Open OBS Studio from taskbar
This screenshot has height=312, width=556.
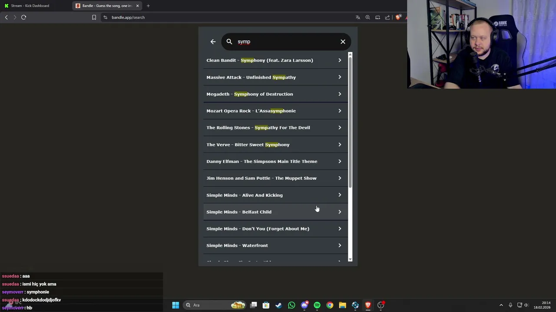click(x=381, y=305)
